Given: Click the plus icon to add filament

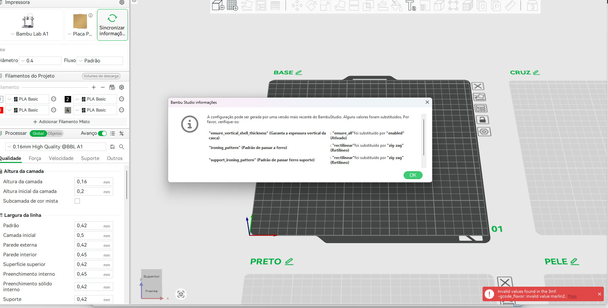Looking at the screenshot, I should 94,87.
